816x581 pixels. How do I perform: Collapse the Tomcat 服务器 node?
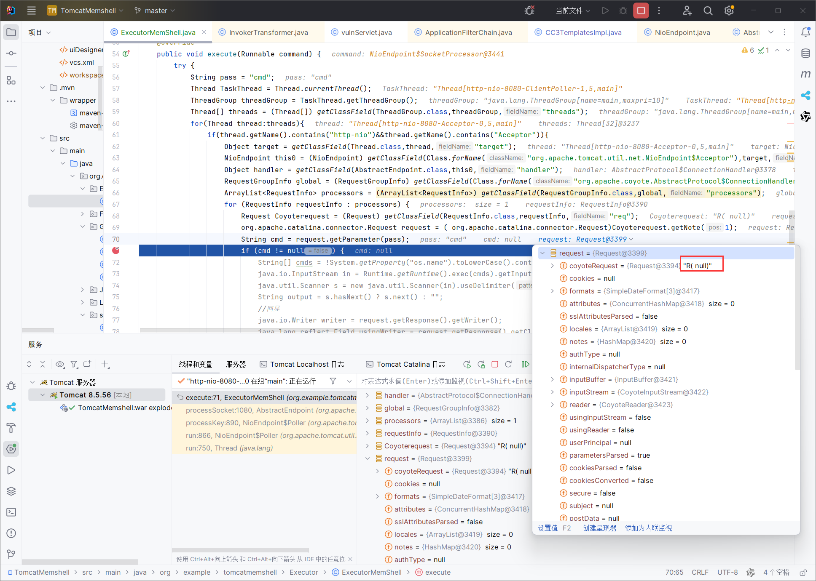pyautogui.click(x=32, y=382)
